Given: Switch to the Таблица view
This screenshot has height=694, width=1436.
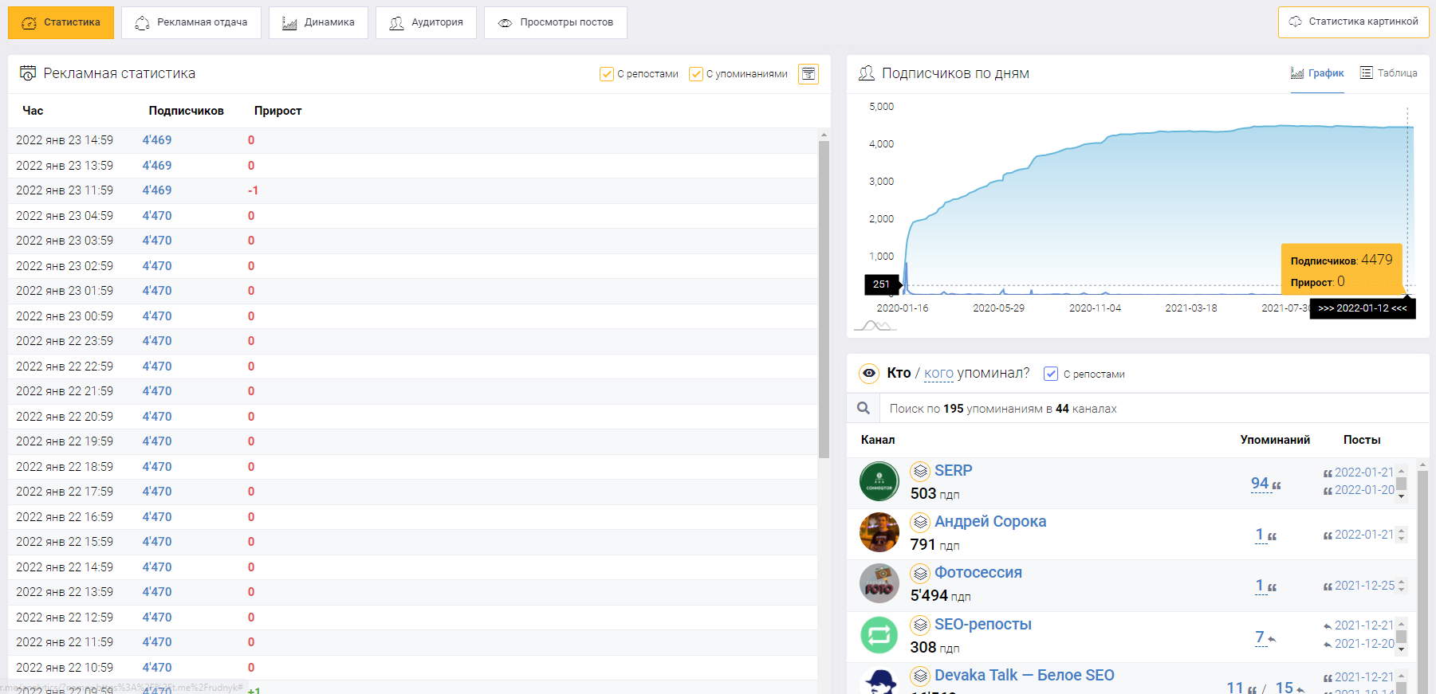Looking at the screenshot, I should pyautogui.click(x=1388, y=73).
